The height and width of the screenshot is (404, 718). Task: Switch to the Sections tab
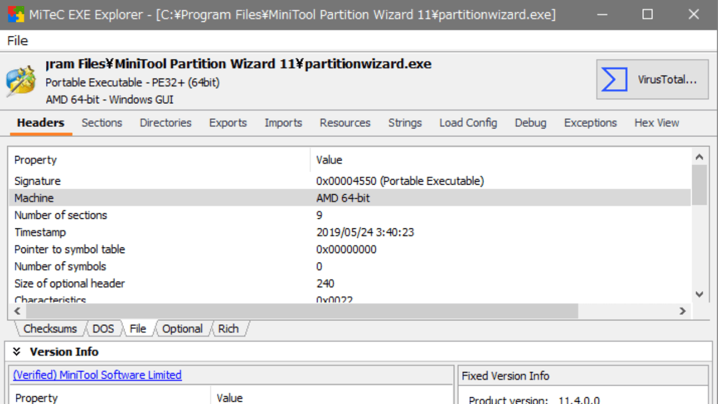click(x=102, y=123)
